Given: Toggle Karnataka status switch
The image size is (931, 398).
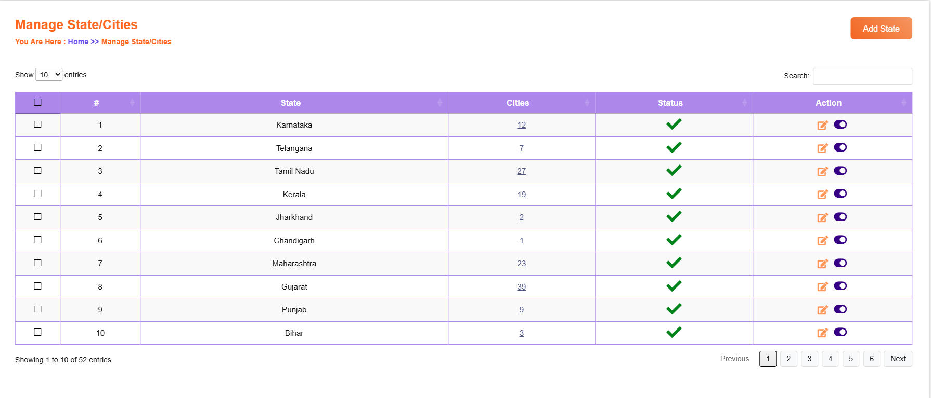Looking at the screenshot, I should click(841, 125).
